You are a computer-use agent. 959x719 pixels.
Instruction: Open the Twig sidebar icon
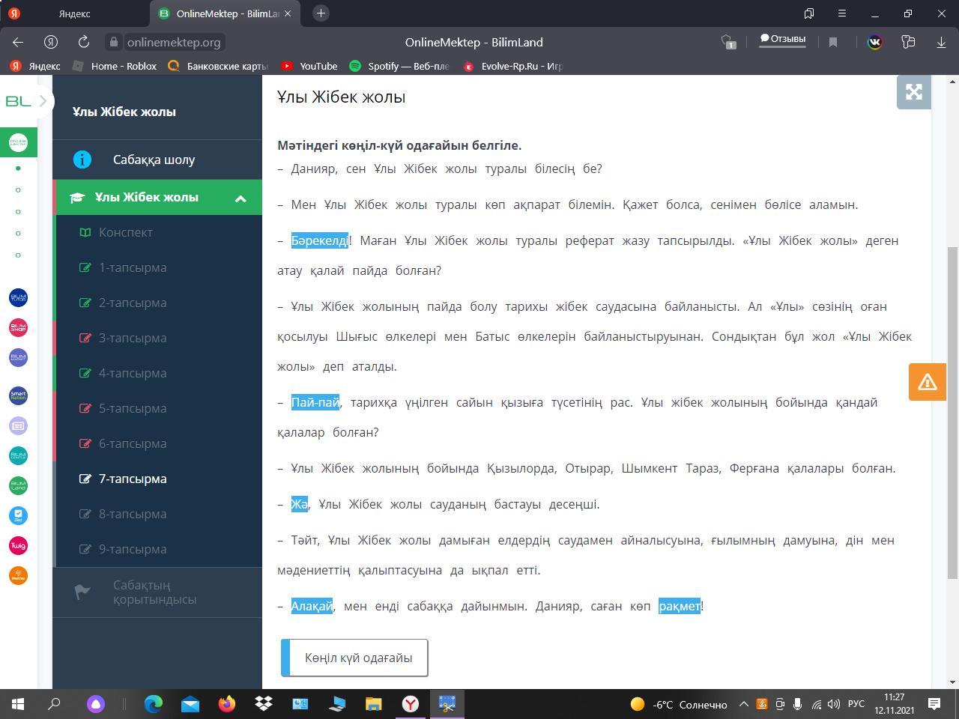[x=18, y=545]
